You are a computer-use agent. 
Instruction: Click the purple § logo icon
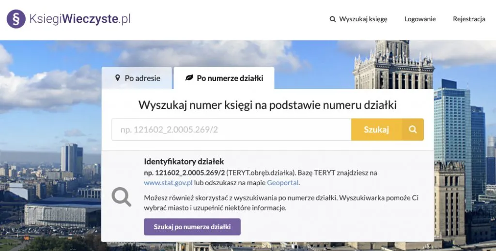click(16, 19)
